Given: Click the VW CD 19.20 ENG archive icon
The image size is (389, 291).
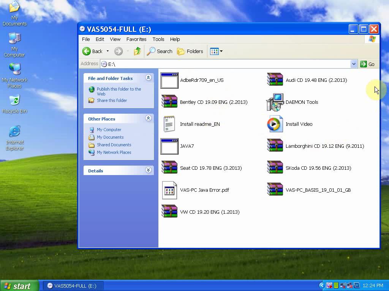Looking at the screenshot, I should [169, 212].
